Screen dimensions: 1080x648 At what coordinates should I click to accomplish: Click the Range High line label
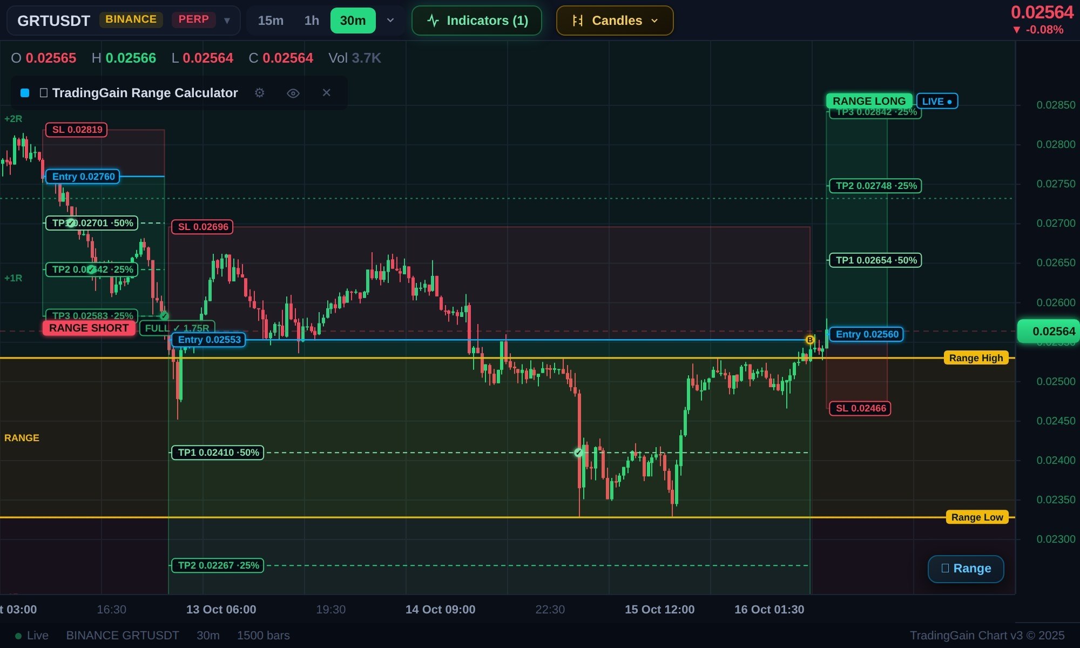pyautogui.click(x=976, y=358)
